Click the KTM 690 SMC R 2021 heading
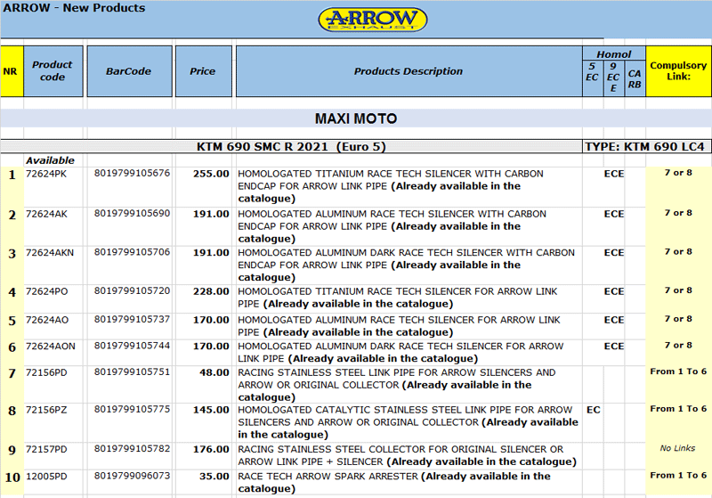This screenshot has height=498, width=712. coord(291,147)
